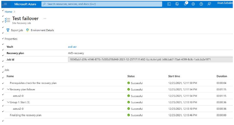Click duration '00:00:04'

coord(221,83)
